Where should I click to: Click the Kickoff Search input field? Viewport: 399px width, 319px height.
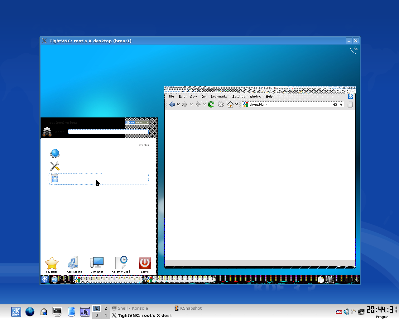[x=108, y=132]
